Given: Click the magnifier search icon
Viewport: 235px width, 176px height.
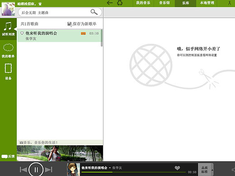Looking at the screenshot, I should click(x=94, y=12).
